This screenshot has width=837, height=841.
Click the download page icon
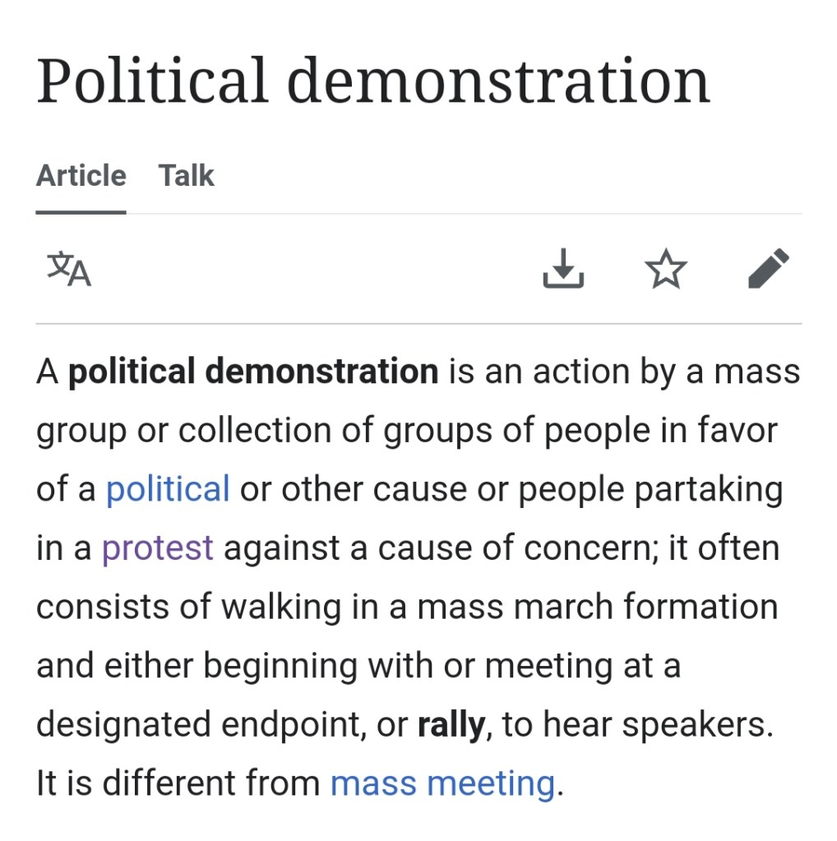point(563,269)
